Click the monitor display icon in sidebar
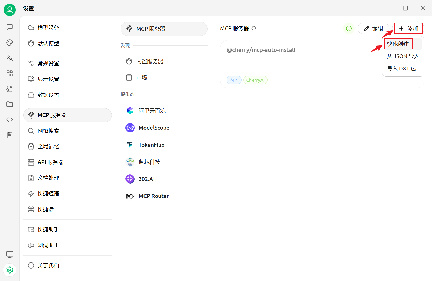 pos(10,255)
